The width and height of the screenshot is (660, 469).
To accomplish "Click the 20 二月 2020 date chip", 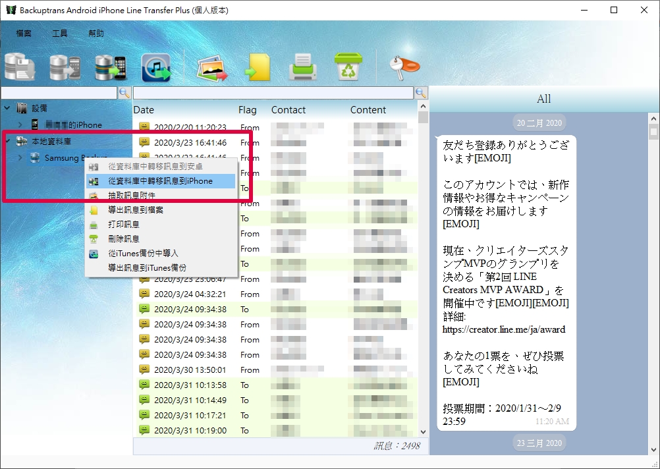I will tap(539, 123).
